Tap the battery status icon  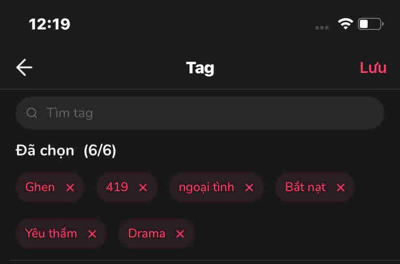pos(371,24)
